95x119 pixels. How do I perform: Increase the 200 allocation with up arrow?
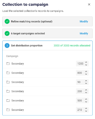(86, 90)
